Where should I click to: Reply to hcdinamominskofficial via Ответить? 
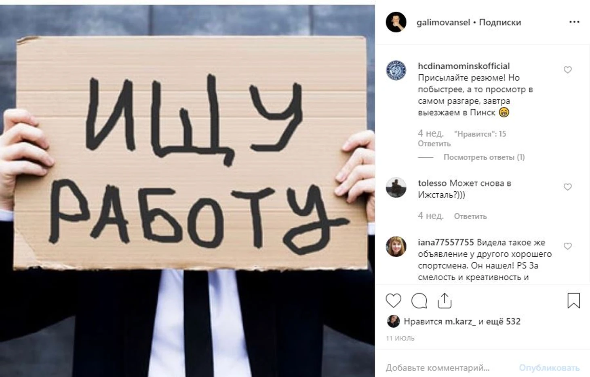click(434, 144)
